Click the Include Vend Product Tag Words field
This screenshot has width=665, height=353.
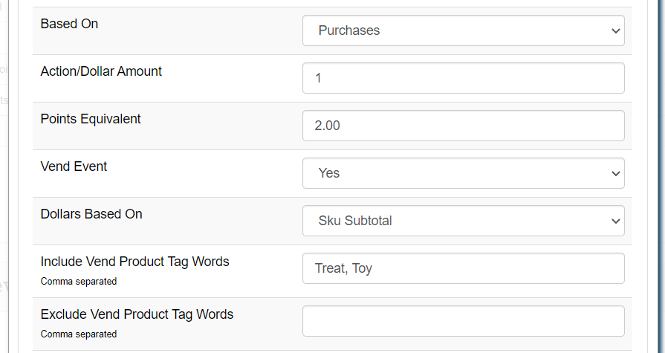(463, 268)
